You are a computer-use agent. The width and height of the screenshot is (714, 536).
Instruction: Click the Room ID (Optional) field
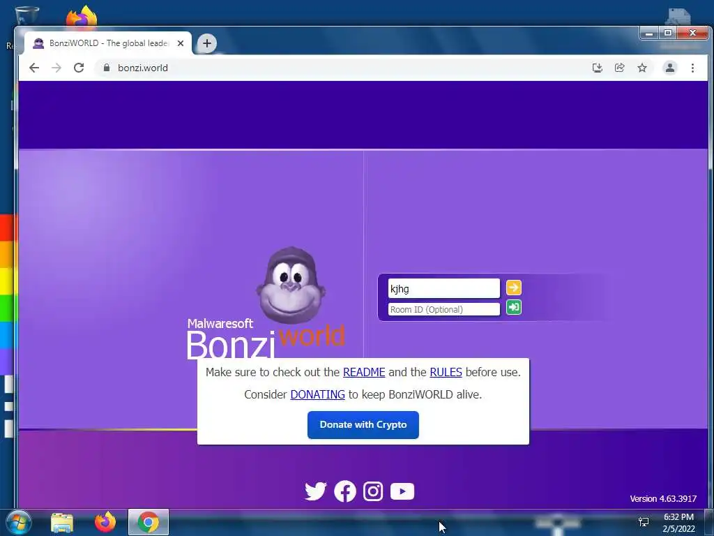(443, 309)
